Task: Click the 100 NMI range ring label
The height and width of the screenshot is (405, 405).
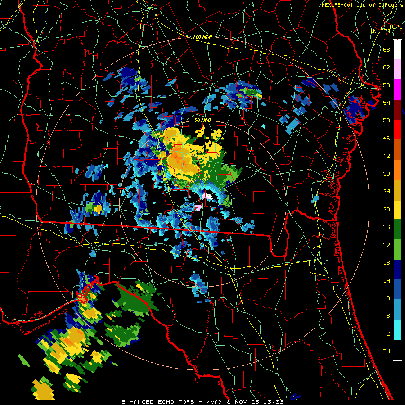Action: (202, 37)
